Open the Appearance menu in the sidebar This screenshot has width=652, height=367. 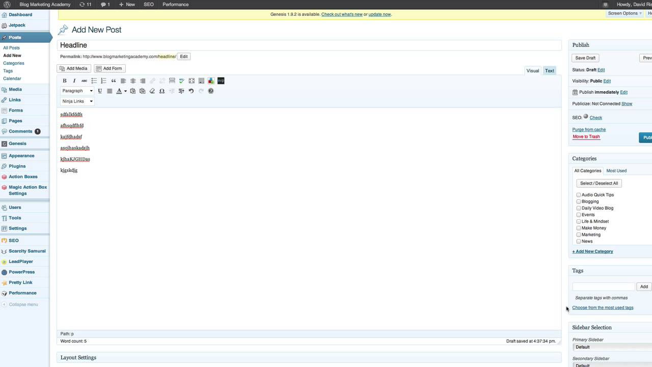21,156
